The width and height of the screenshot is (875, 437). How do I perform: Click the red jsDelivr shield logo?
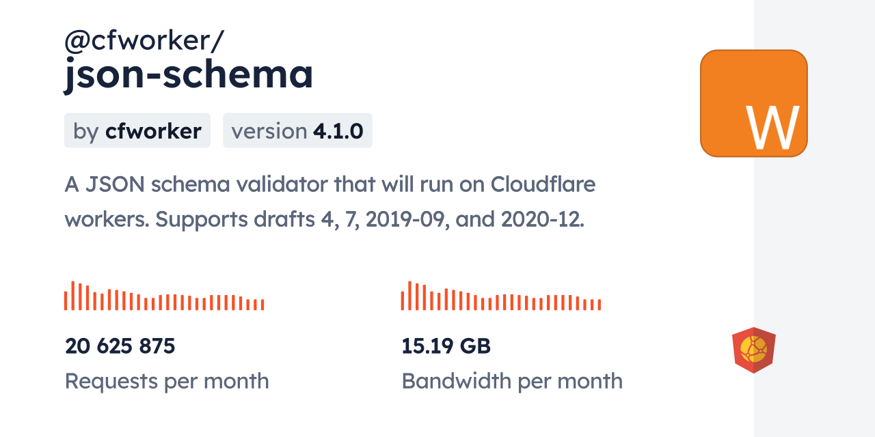point(753,350)
